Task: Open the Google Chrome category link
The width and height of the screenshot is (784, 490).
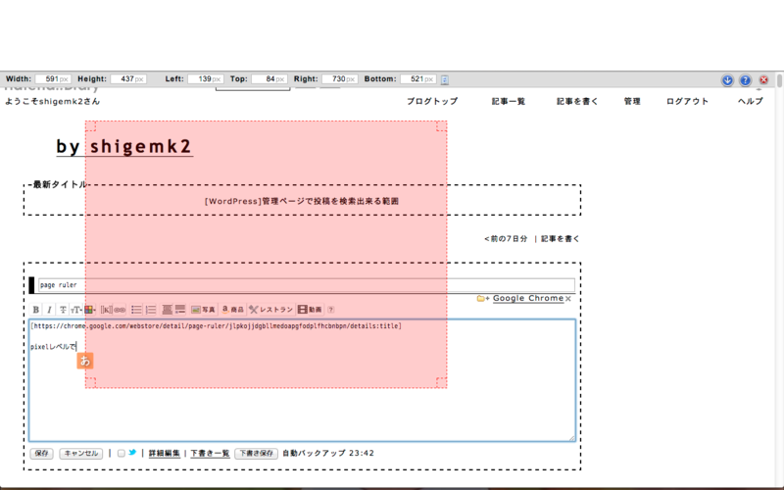Action: coord(528,298)
